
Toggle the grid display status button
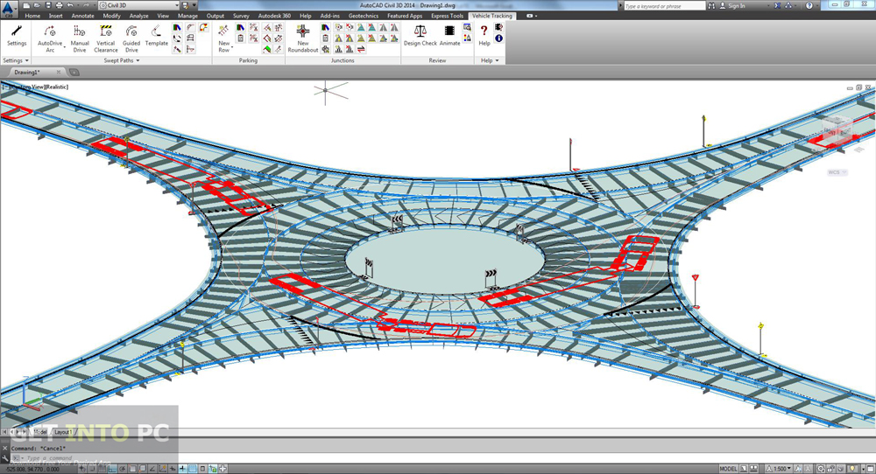coord(102,469)
